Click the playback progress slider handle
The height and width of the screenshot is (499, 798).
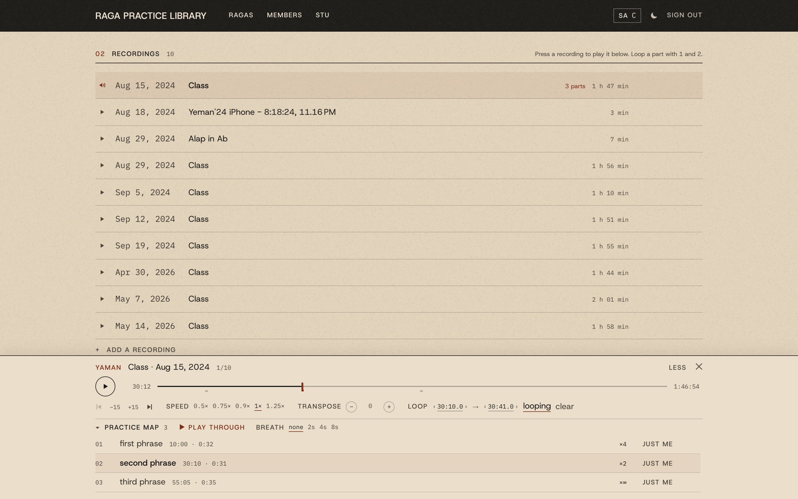pyautogui.click(x=302, y=387)
